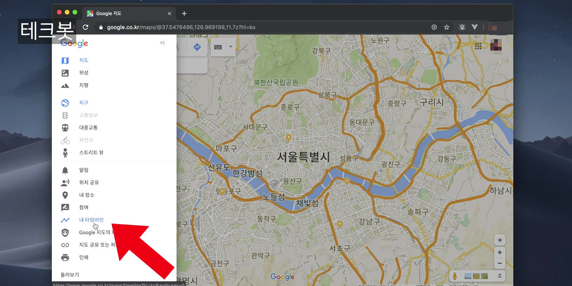
Task: Choose the 지형 terrain layer
Action: coord(84,85)
